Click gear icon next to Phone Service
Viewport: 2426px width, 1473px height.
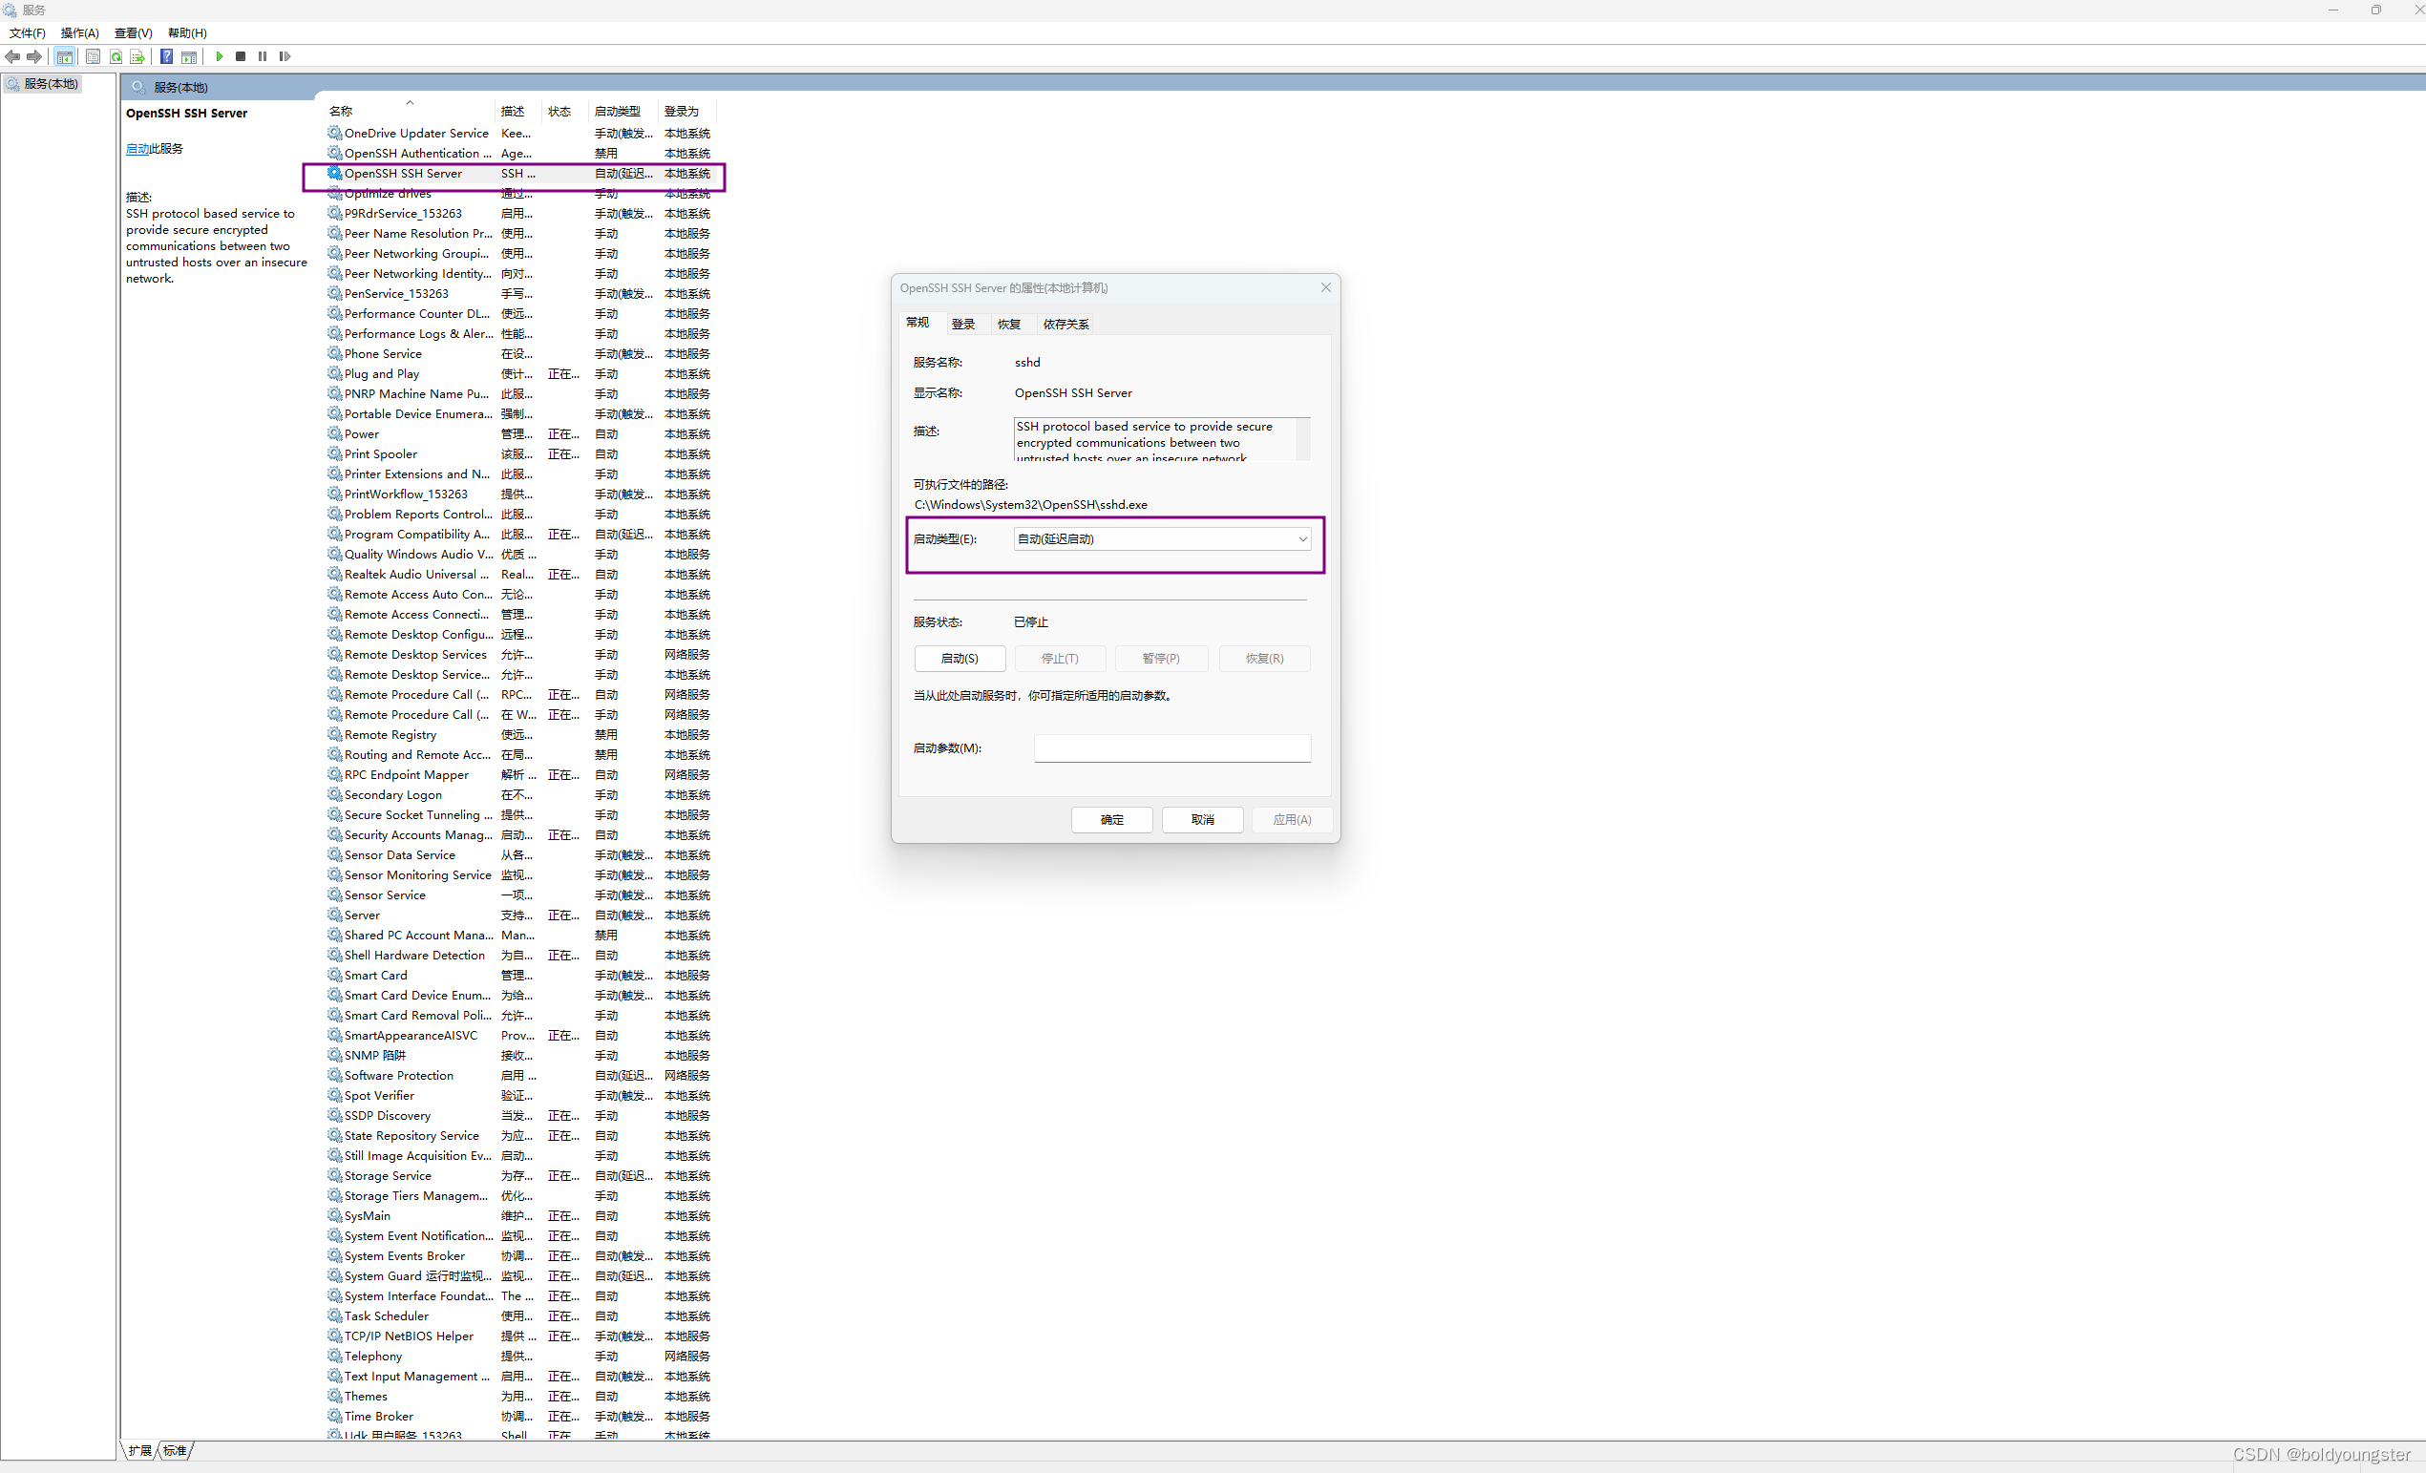(x=335, y=353)
